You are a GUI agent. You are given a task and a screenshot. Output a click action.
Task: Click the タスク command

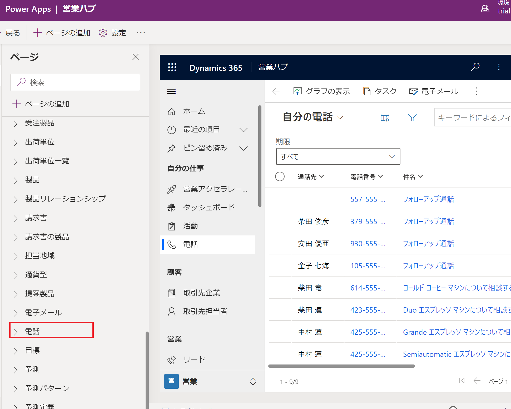pos(380,91)
